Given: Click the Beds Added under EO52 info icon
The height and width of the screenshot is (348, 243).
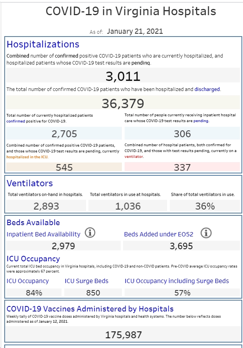Looking at the screenshot, I should (206, 233).
